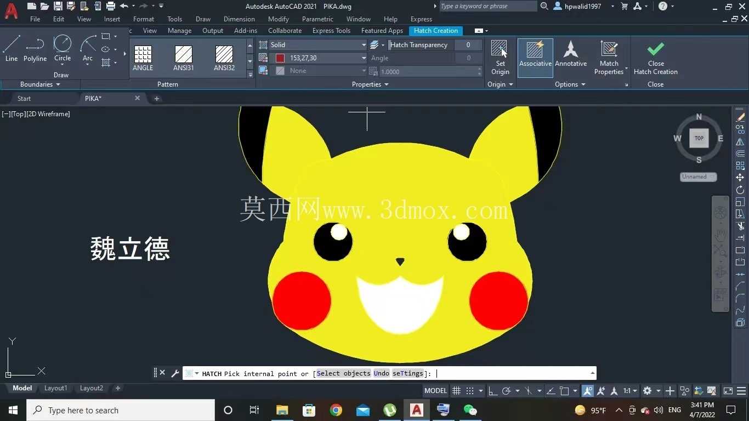Screen dimensions: 749x421
Task: Click the red hatch color swatch
Action: 280,58
